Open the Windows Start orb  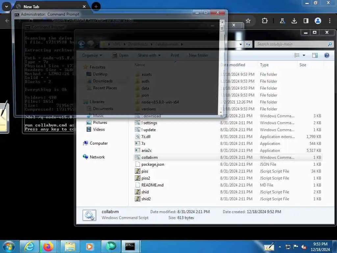pyautogui.click(x=9, y=246)
